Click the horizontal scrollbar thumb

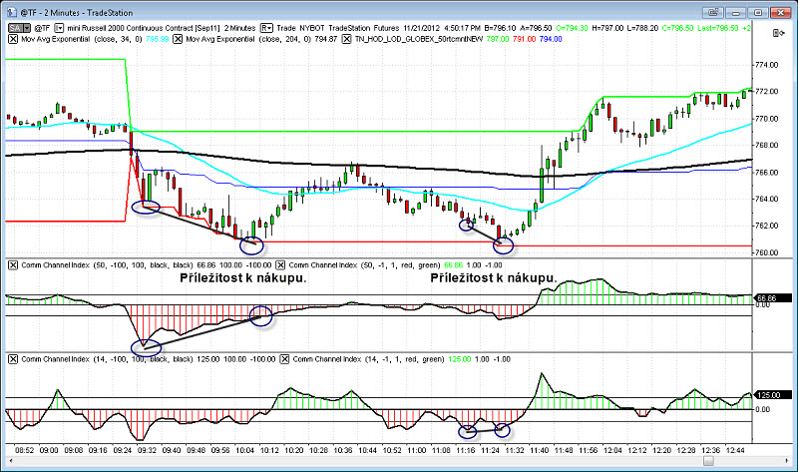[708, 461]
